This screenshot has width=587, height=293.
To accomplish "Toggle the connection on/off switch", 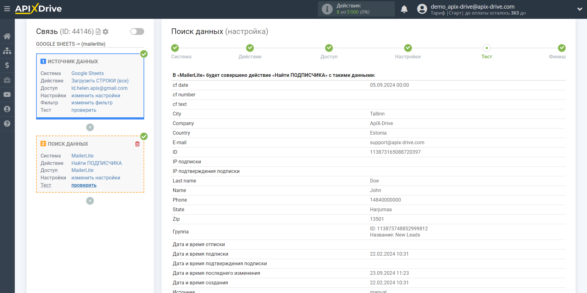I will (x=137, y=31).
